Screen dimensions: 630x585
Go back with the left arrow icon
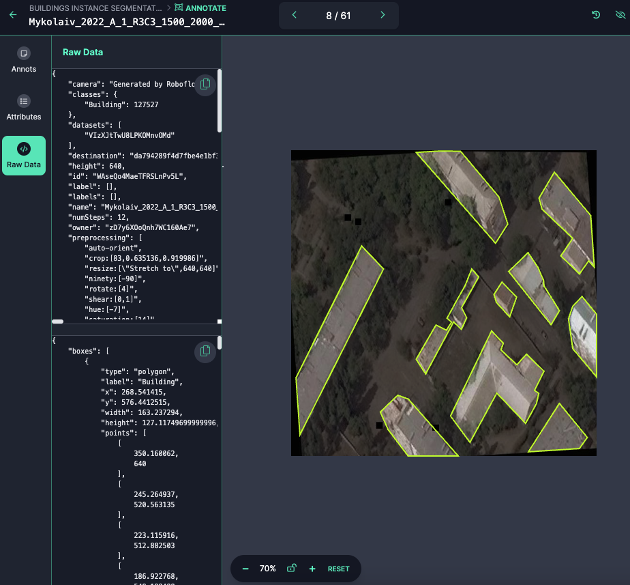point(13,15)
